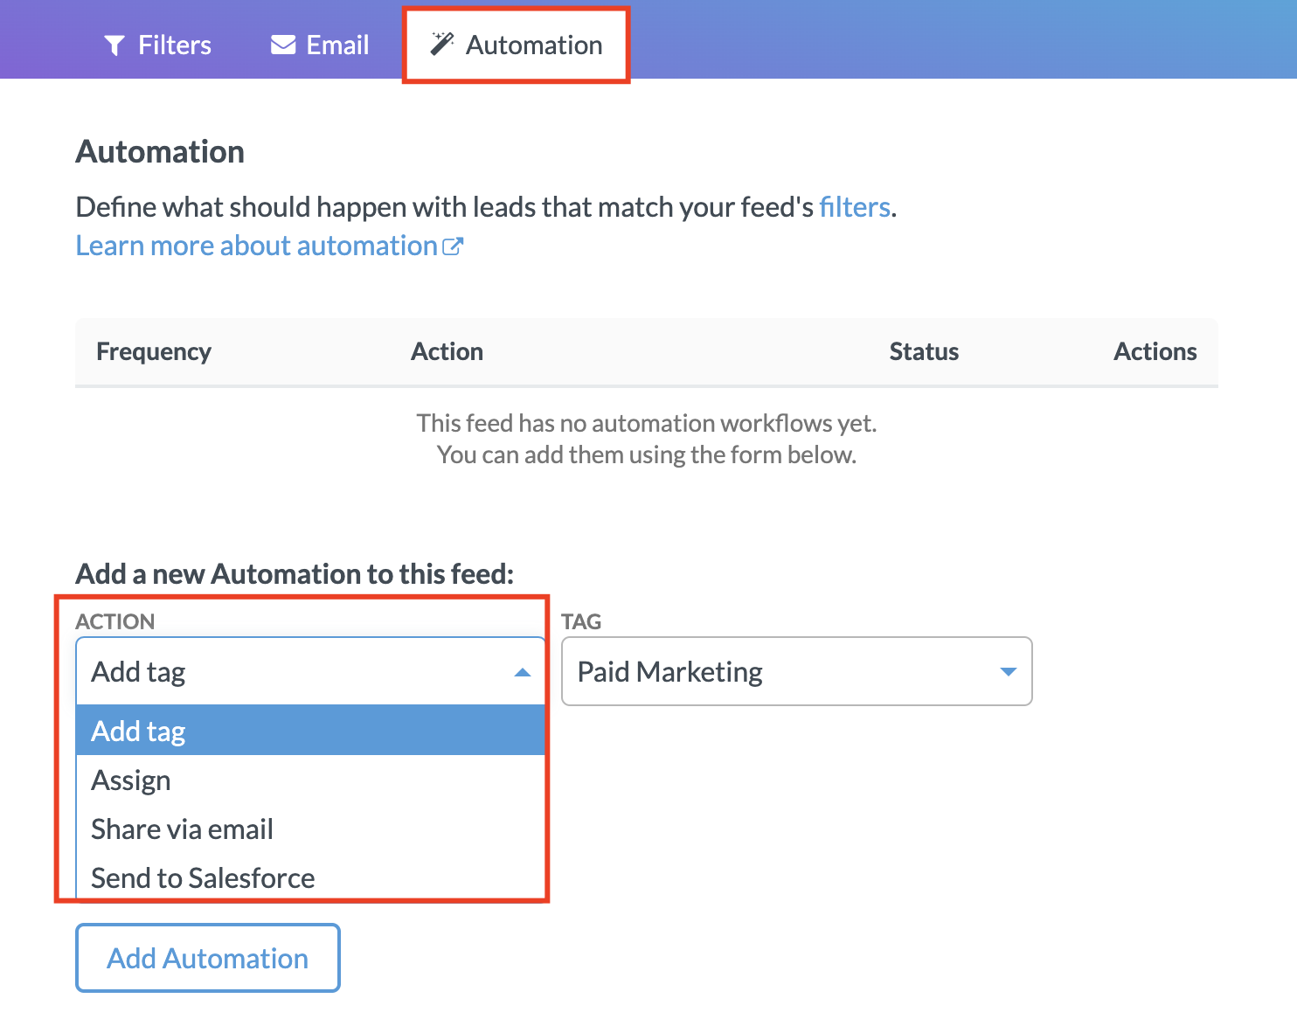Click the magic wand automation icon
The image size is (1297, 1033).
(x=442, y=44)
